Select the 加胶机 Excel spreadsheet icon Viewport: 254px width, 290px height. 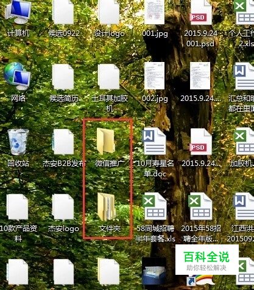pos(244,142)
